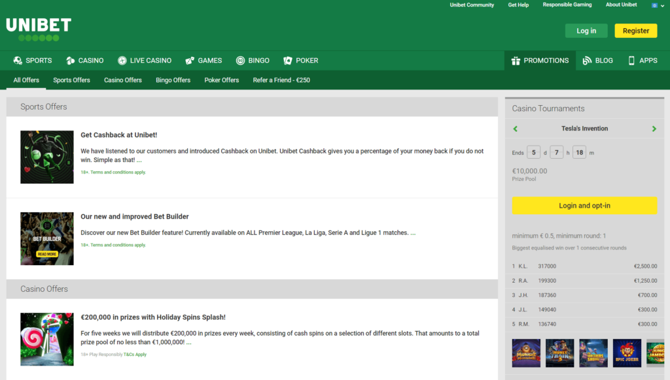
Task: Click the Poker cards icon
Action: [x=288, y=61]
